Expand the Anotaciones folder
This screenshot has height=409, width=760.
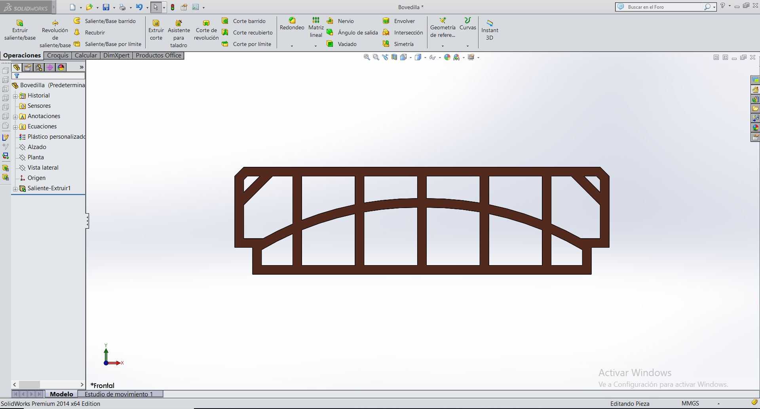tap(15, 117)
